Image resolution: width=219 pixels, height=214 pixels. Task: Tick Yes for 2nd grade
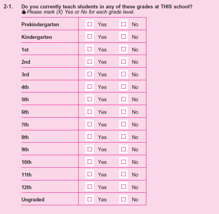tap(90, 62)
